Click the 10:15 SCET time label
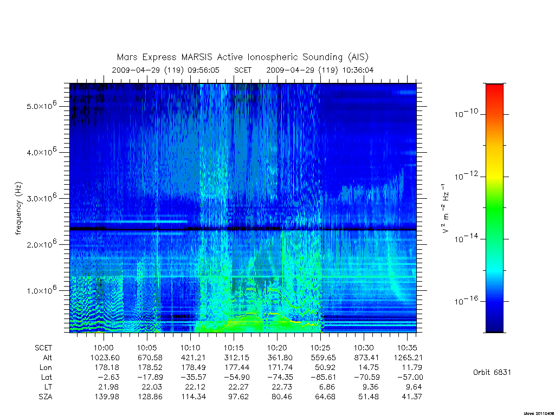 [233, 348]
